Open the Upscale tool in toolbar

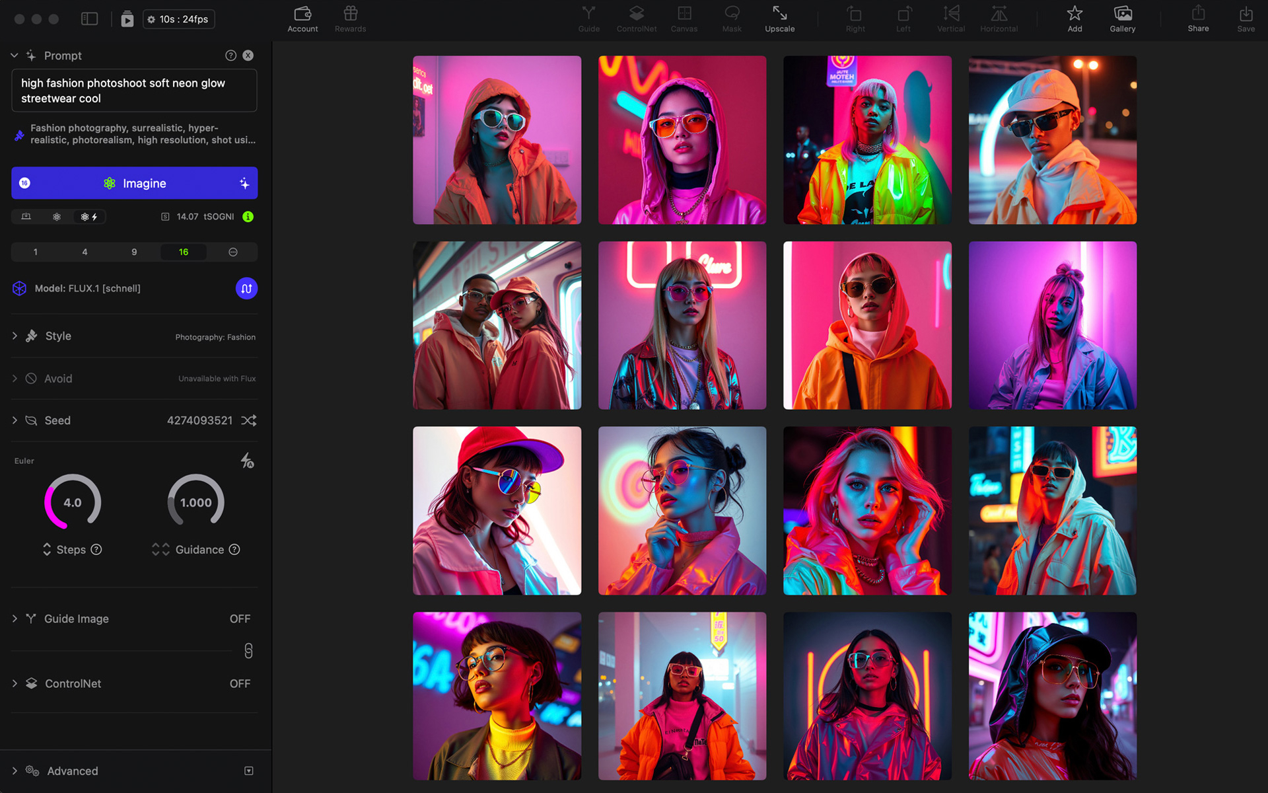779,19
